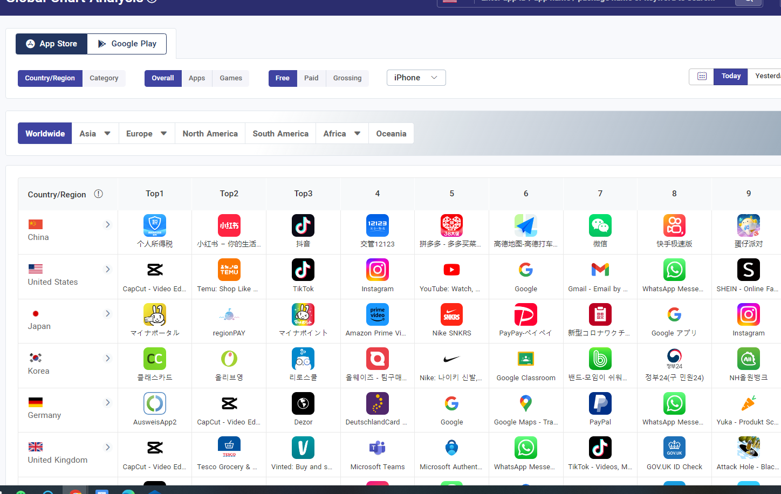This screenshot has width=781, height=494.
Task: Select the North America tab
Action: (x=210, y=134)
